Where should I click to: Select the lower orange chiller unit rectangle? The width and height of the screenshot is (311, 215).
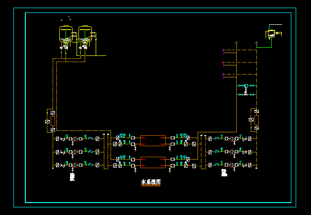153,162
